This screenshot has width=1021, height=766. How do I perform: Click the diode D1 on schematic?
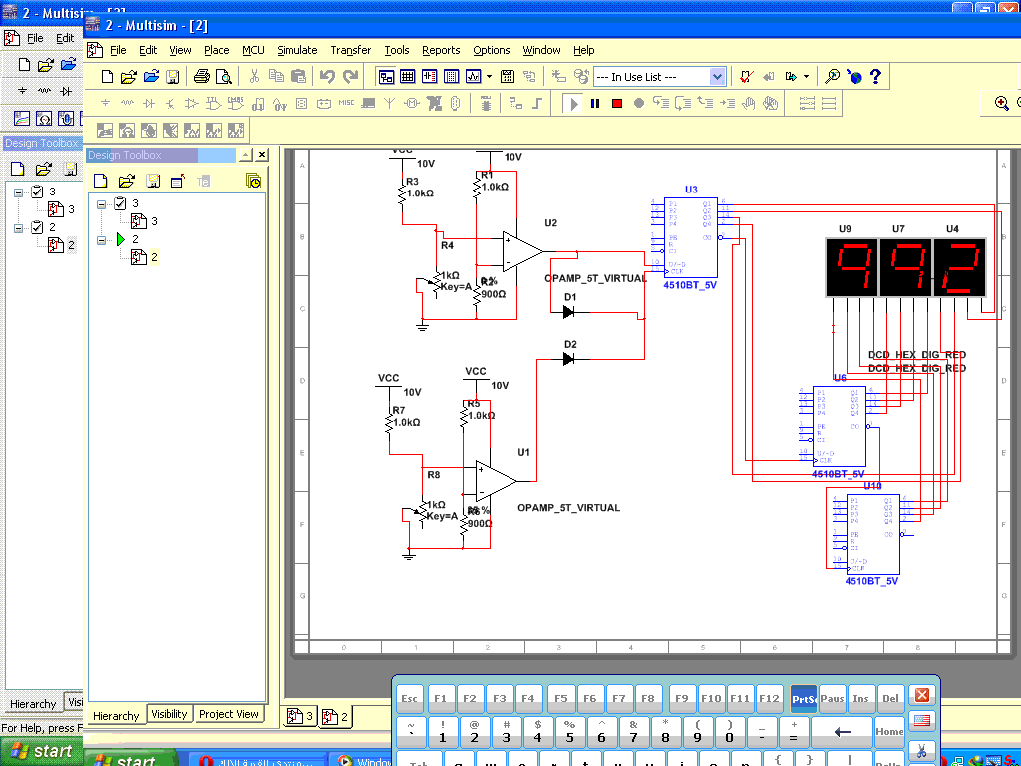tap(569, 312)
